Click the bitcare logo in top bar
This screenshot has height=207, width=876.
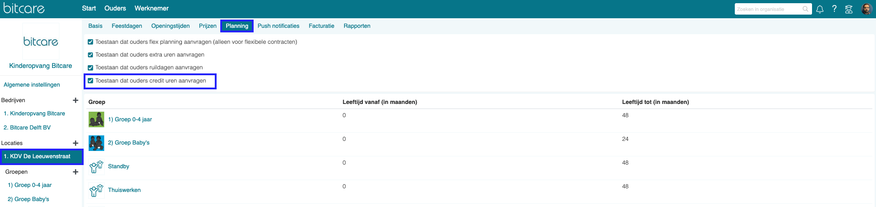tap(24, 8)
